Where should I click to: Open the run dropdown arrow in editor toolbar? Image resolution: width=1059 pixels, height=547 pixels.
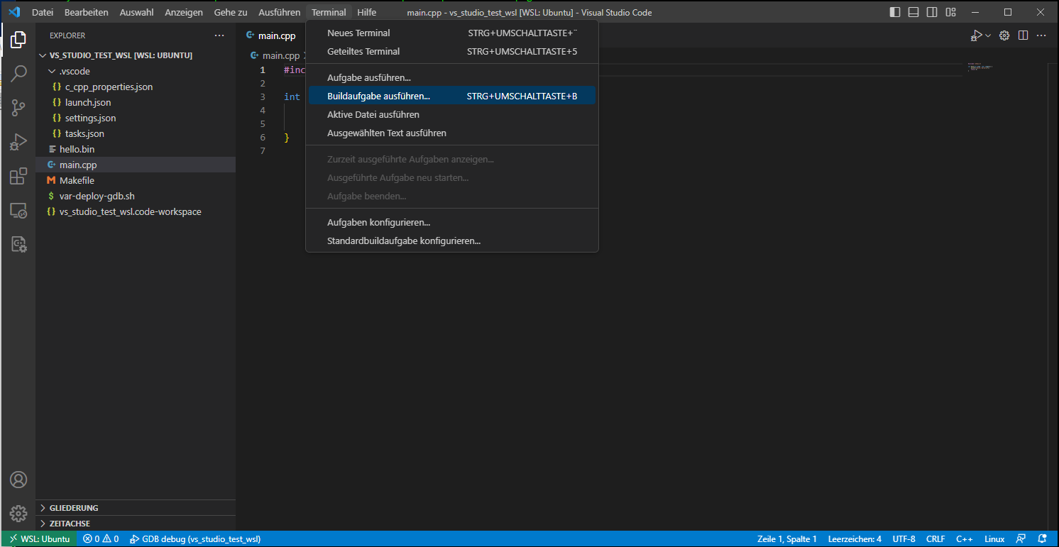[988, 35]
